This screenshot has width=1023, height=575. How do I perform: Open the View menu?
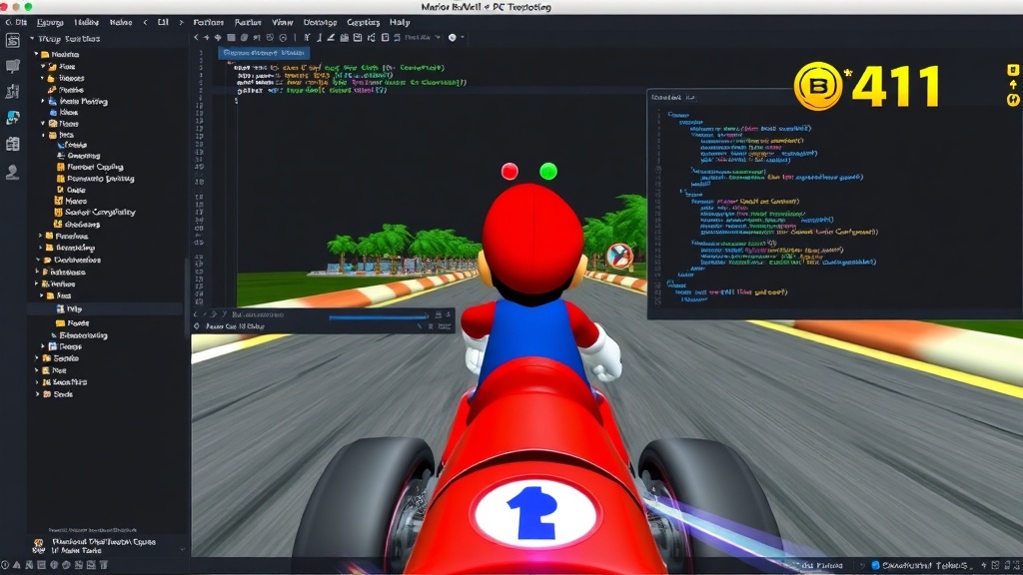click(282, 22)
